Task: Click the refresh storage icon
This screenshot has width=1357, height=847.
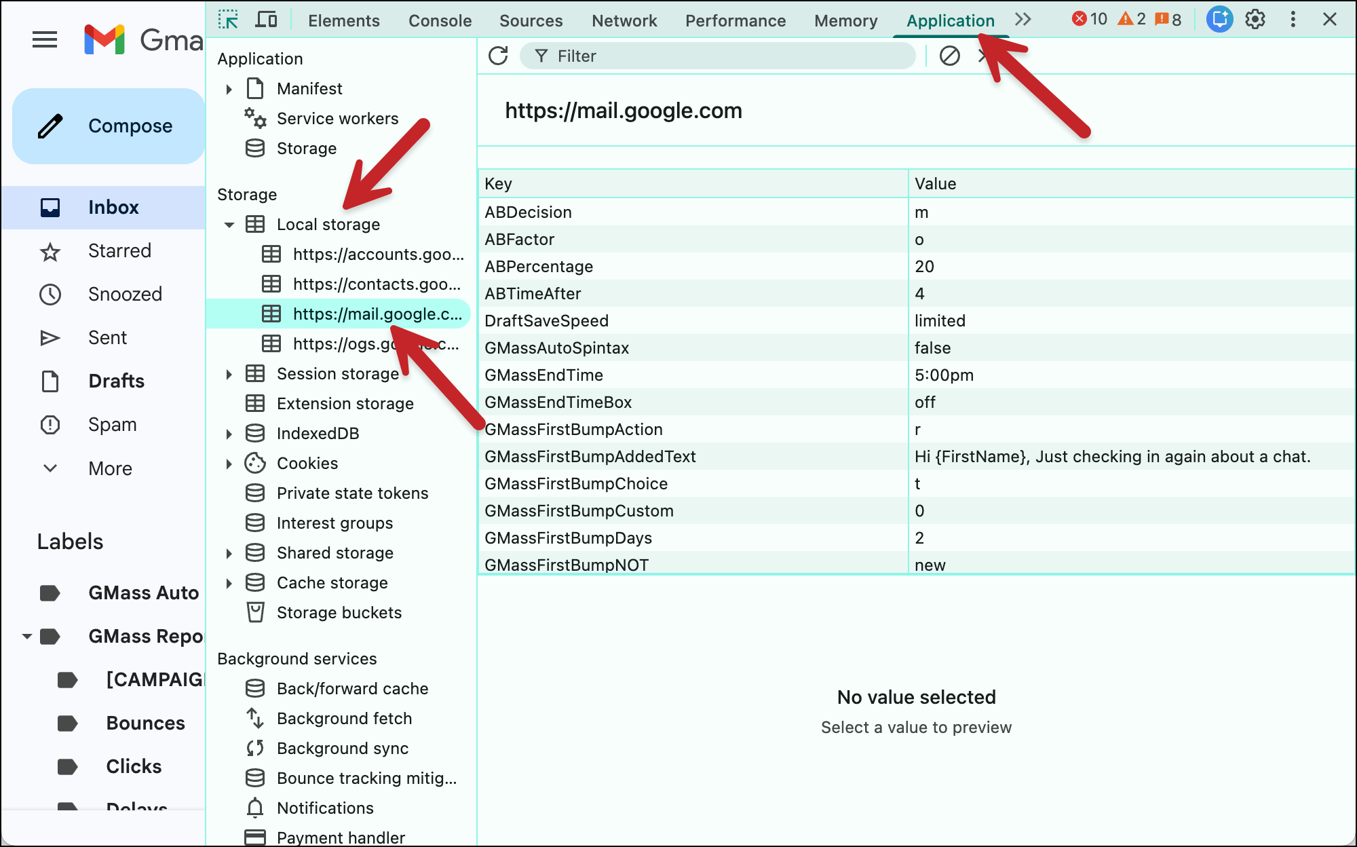Action: coord(498,56)
